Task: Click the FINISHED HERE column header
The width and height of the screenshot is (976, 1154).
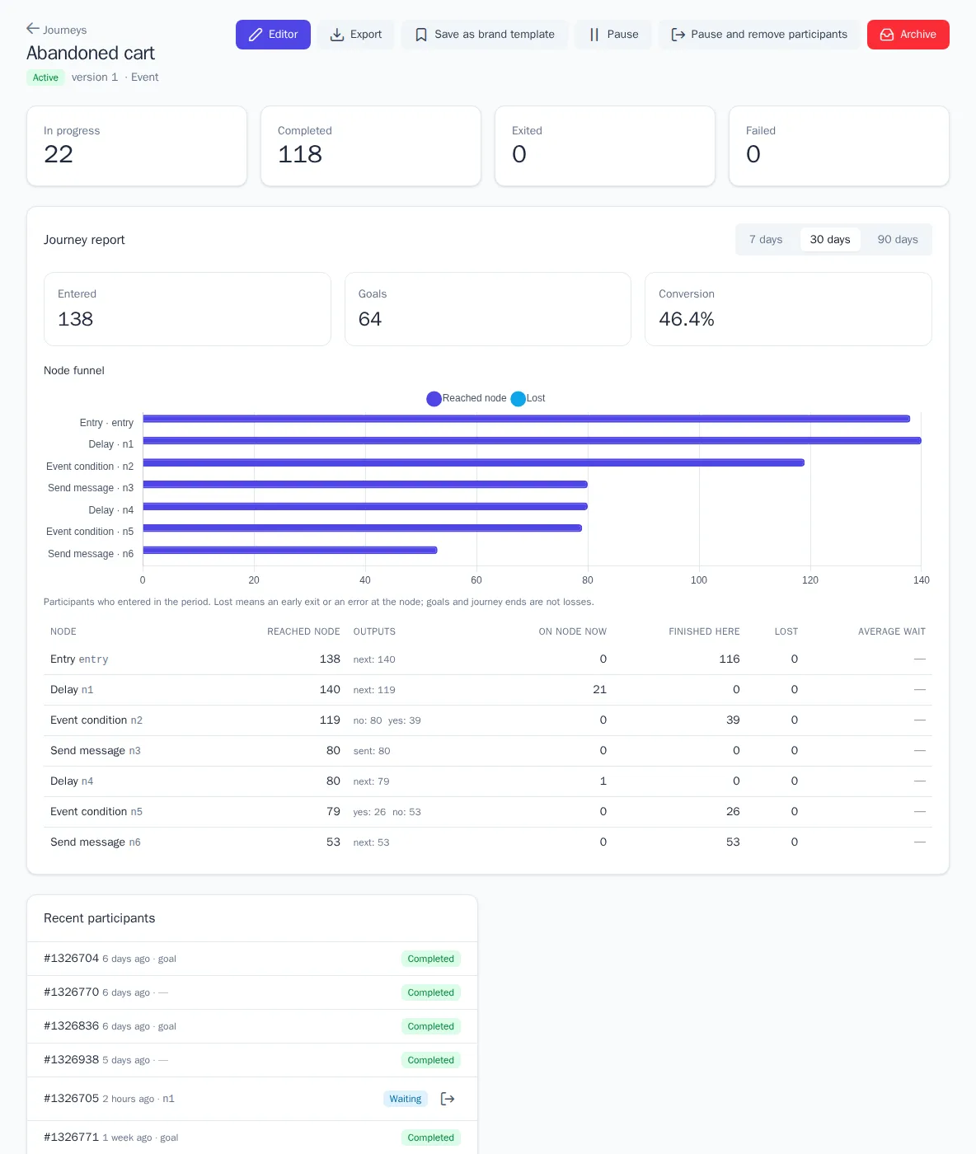Action: point(704,631)
